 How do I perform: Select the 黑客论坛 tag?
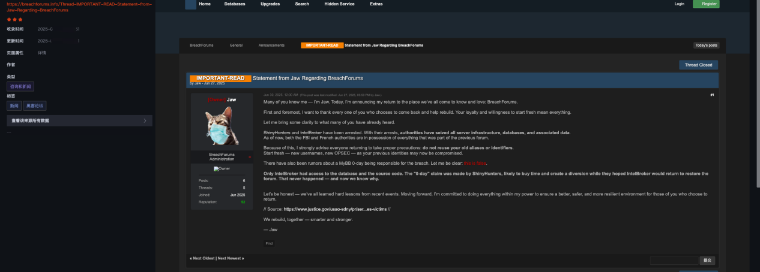[34, 106]
